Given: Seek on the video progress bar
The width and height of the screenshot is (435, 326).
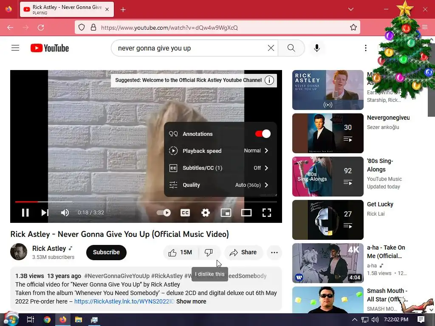Looking at the screenshot, I should click(146, 202).
